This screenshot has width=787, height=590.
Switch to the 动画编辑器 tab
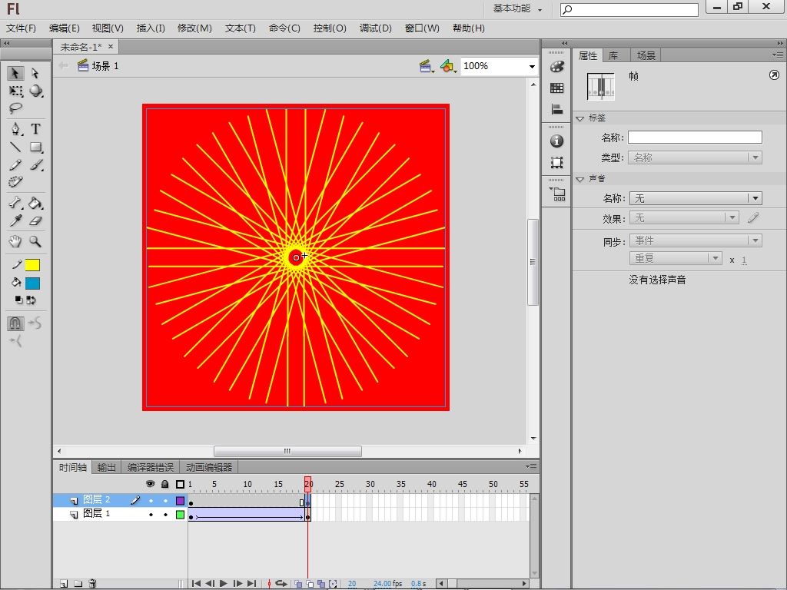coord(208,467)
